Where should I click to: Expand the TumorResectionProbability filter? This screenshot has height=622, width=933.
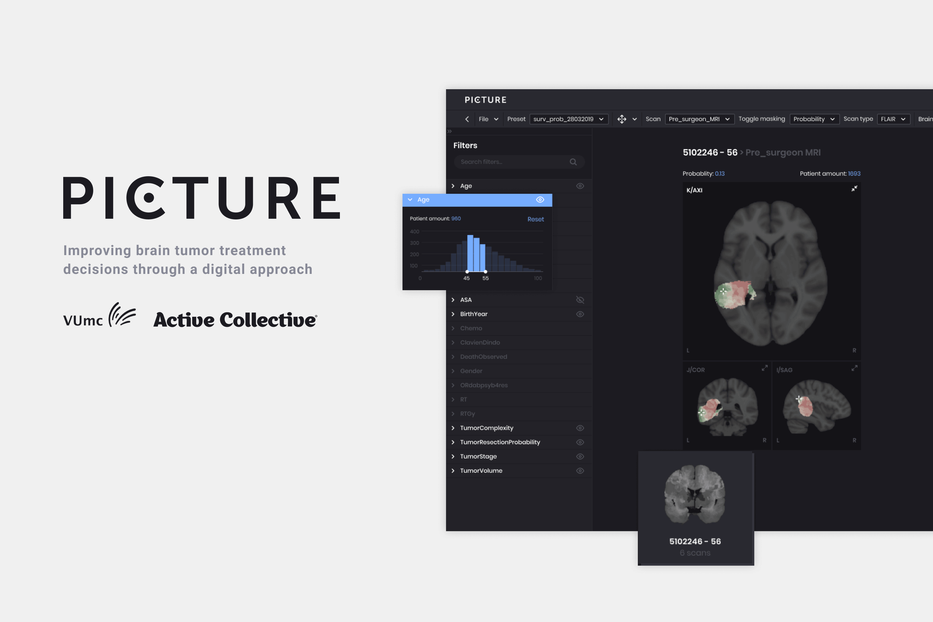pos(453,442)
